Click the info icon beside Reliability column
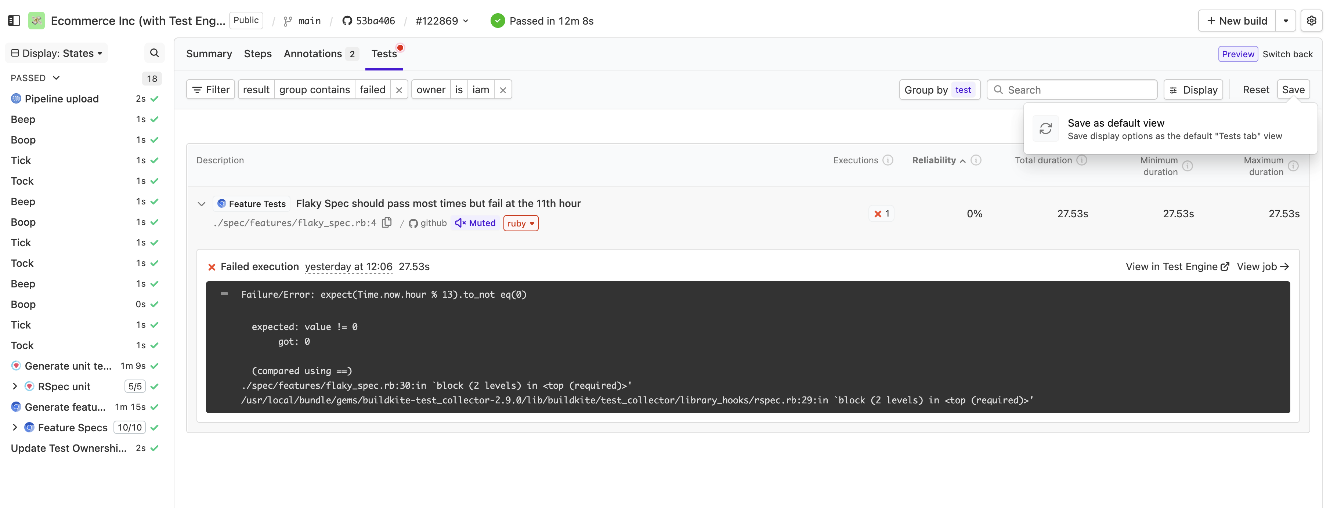The height and width of the screenshot is (508, 1330). 976,160
